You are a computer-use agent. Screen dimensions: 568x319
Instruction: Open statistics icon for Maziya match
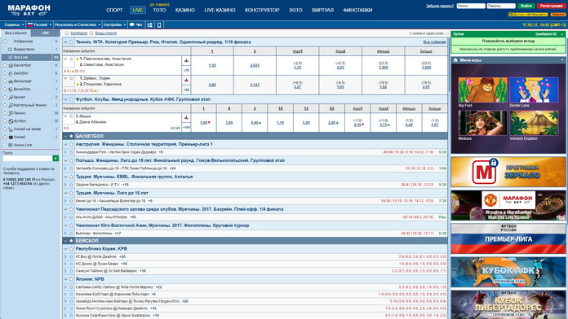186,118
